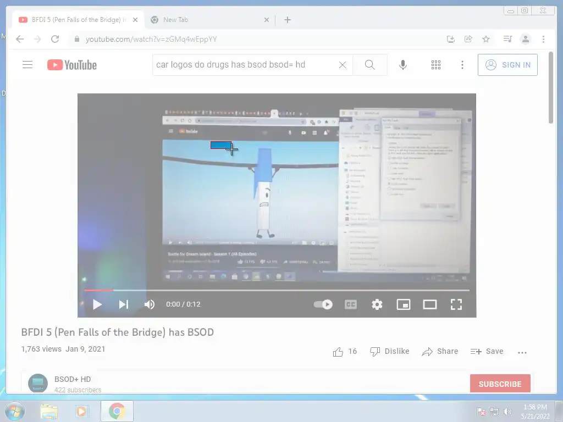
Task: Open the BSOD+ HD channel name link
Action: [73, 379]
